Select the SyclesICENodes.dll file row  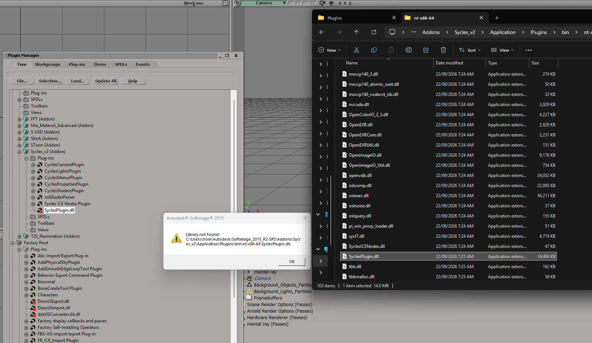[449, 246]
